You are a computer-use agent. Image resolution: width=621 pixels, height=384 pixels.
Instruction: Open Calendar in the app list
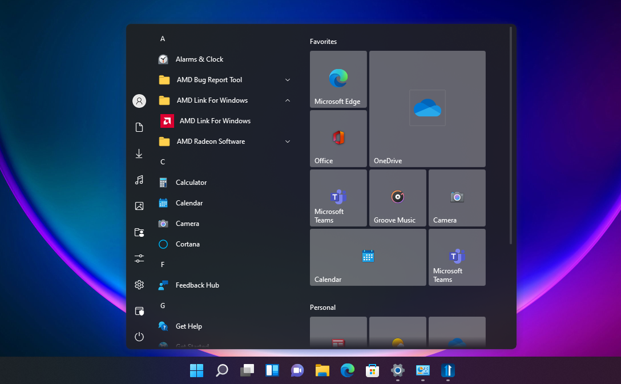[x=226, y=203]
